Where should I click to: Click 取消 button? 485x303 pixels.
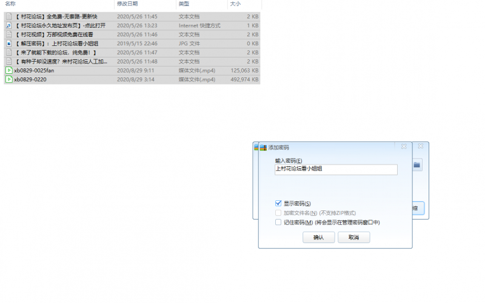tap(354, 237)
